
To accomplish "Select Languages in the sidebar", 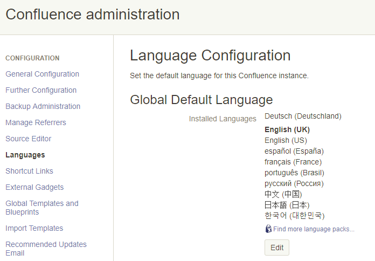I will [25, 155].
